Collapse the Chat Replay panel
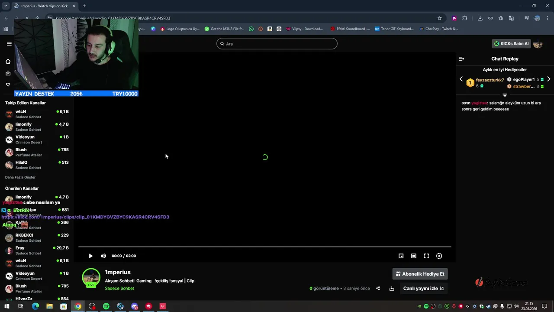This screenshot has width=554, height=312. coord(461,58)
